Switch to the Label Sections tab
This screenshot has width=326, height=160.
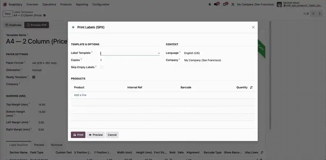coord(18,145)
